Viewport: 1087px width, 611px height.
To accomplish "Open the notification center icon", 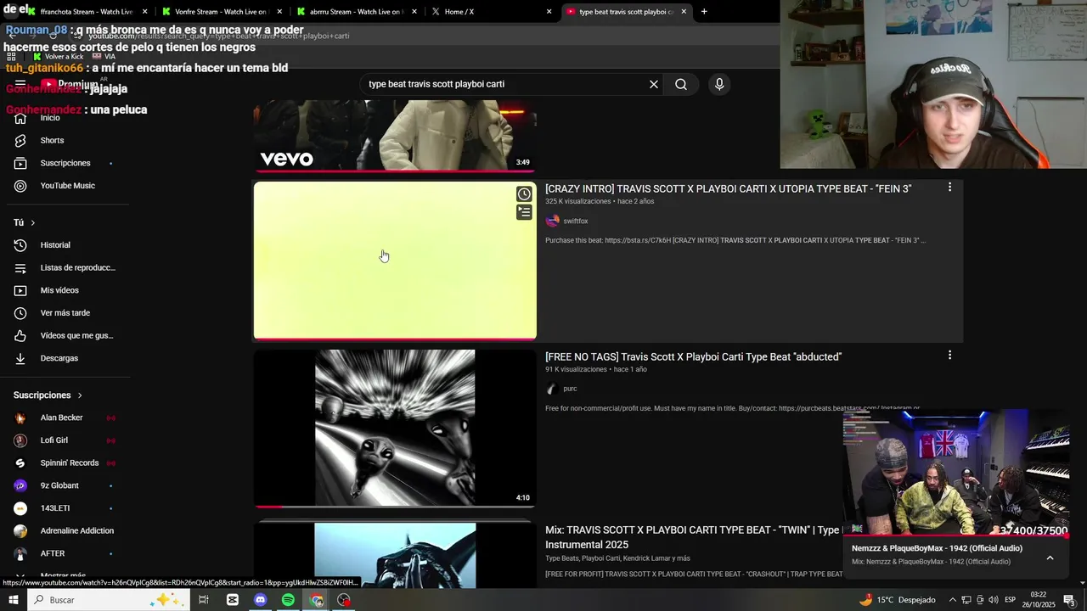I will 1069,600.
